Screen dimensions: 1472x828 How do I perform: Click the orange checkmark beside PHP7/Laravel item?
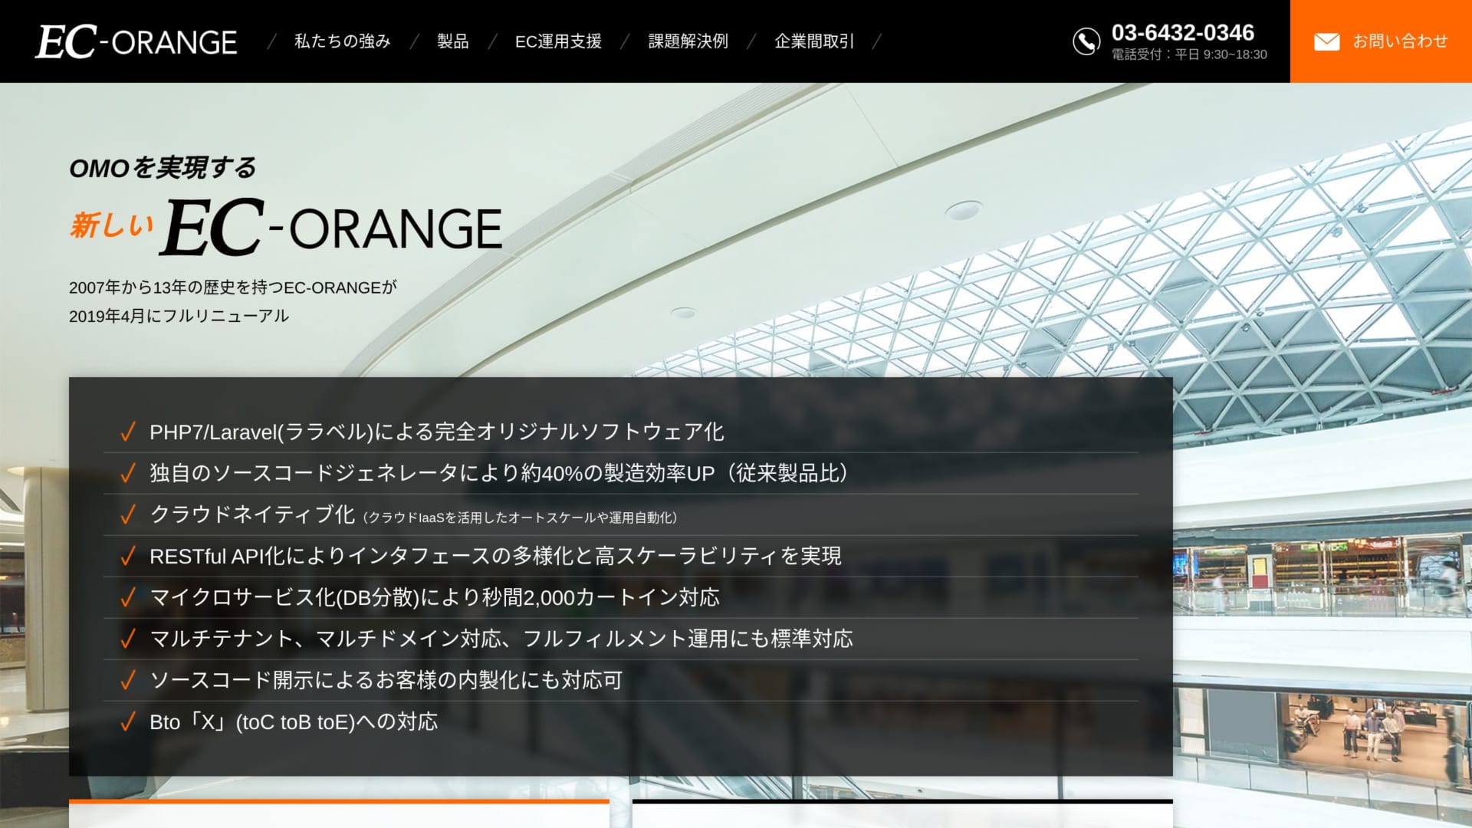tap(127, 432)
